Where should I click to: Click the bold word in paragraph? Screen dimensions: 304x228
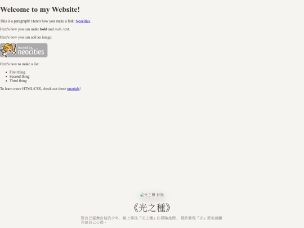tap(43, 29)
